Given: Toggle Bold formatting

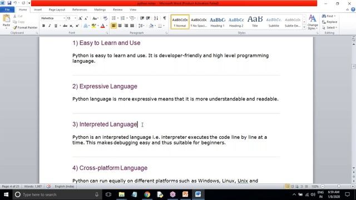Looking at the screenshot, I should coord(43,26).
